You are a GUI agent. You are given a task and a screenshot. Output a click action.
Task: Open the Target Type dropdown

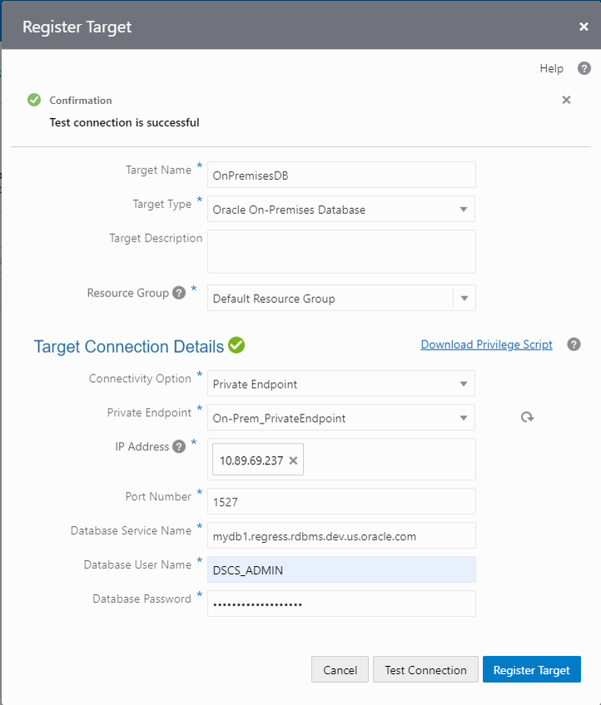[464, 210]
